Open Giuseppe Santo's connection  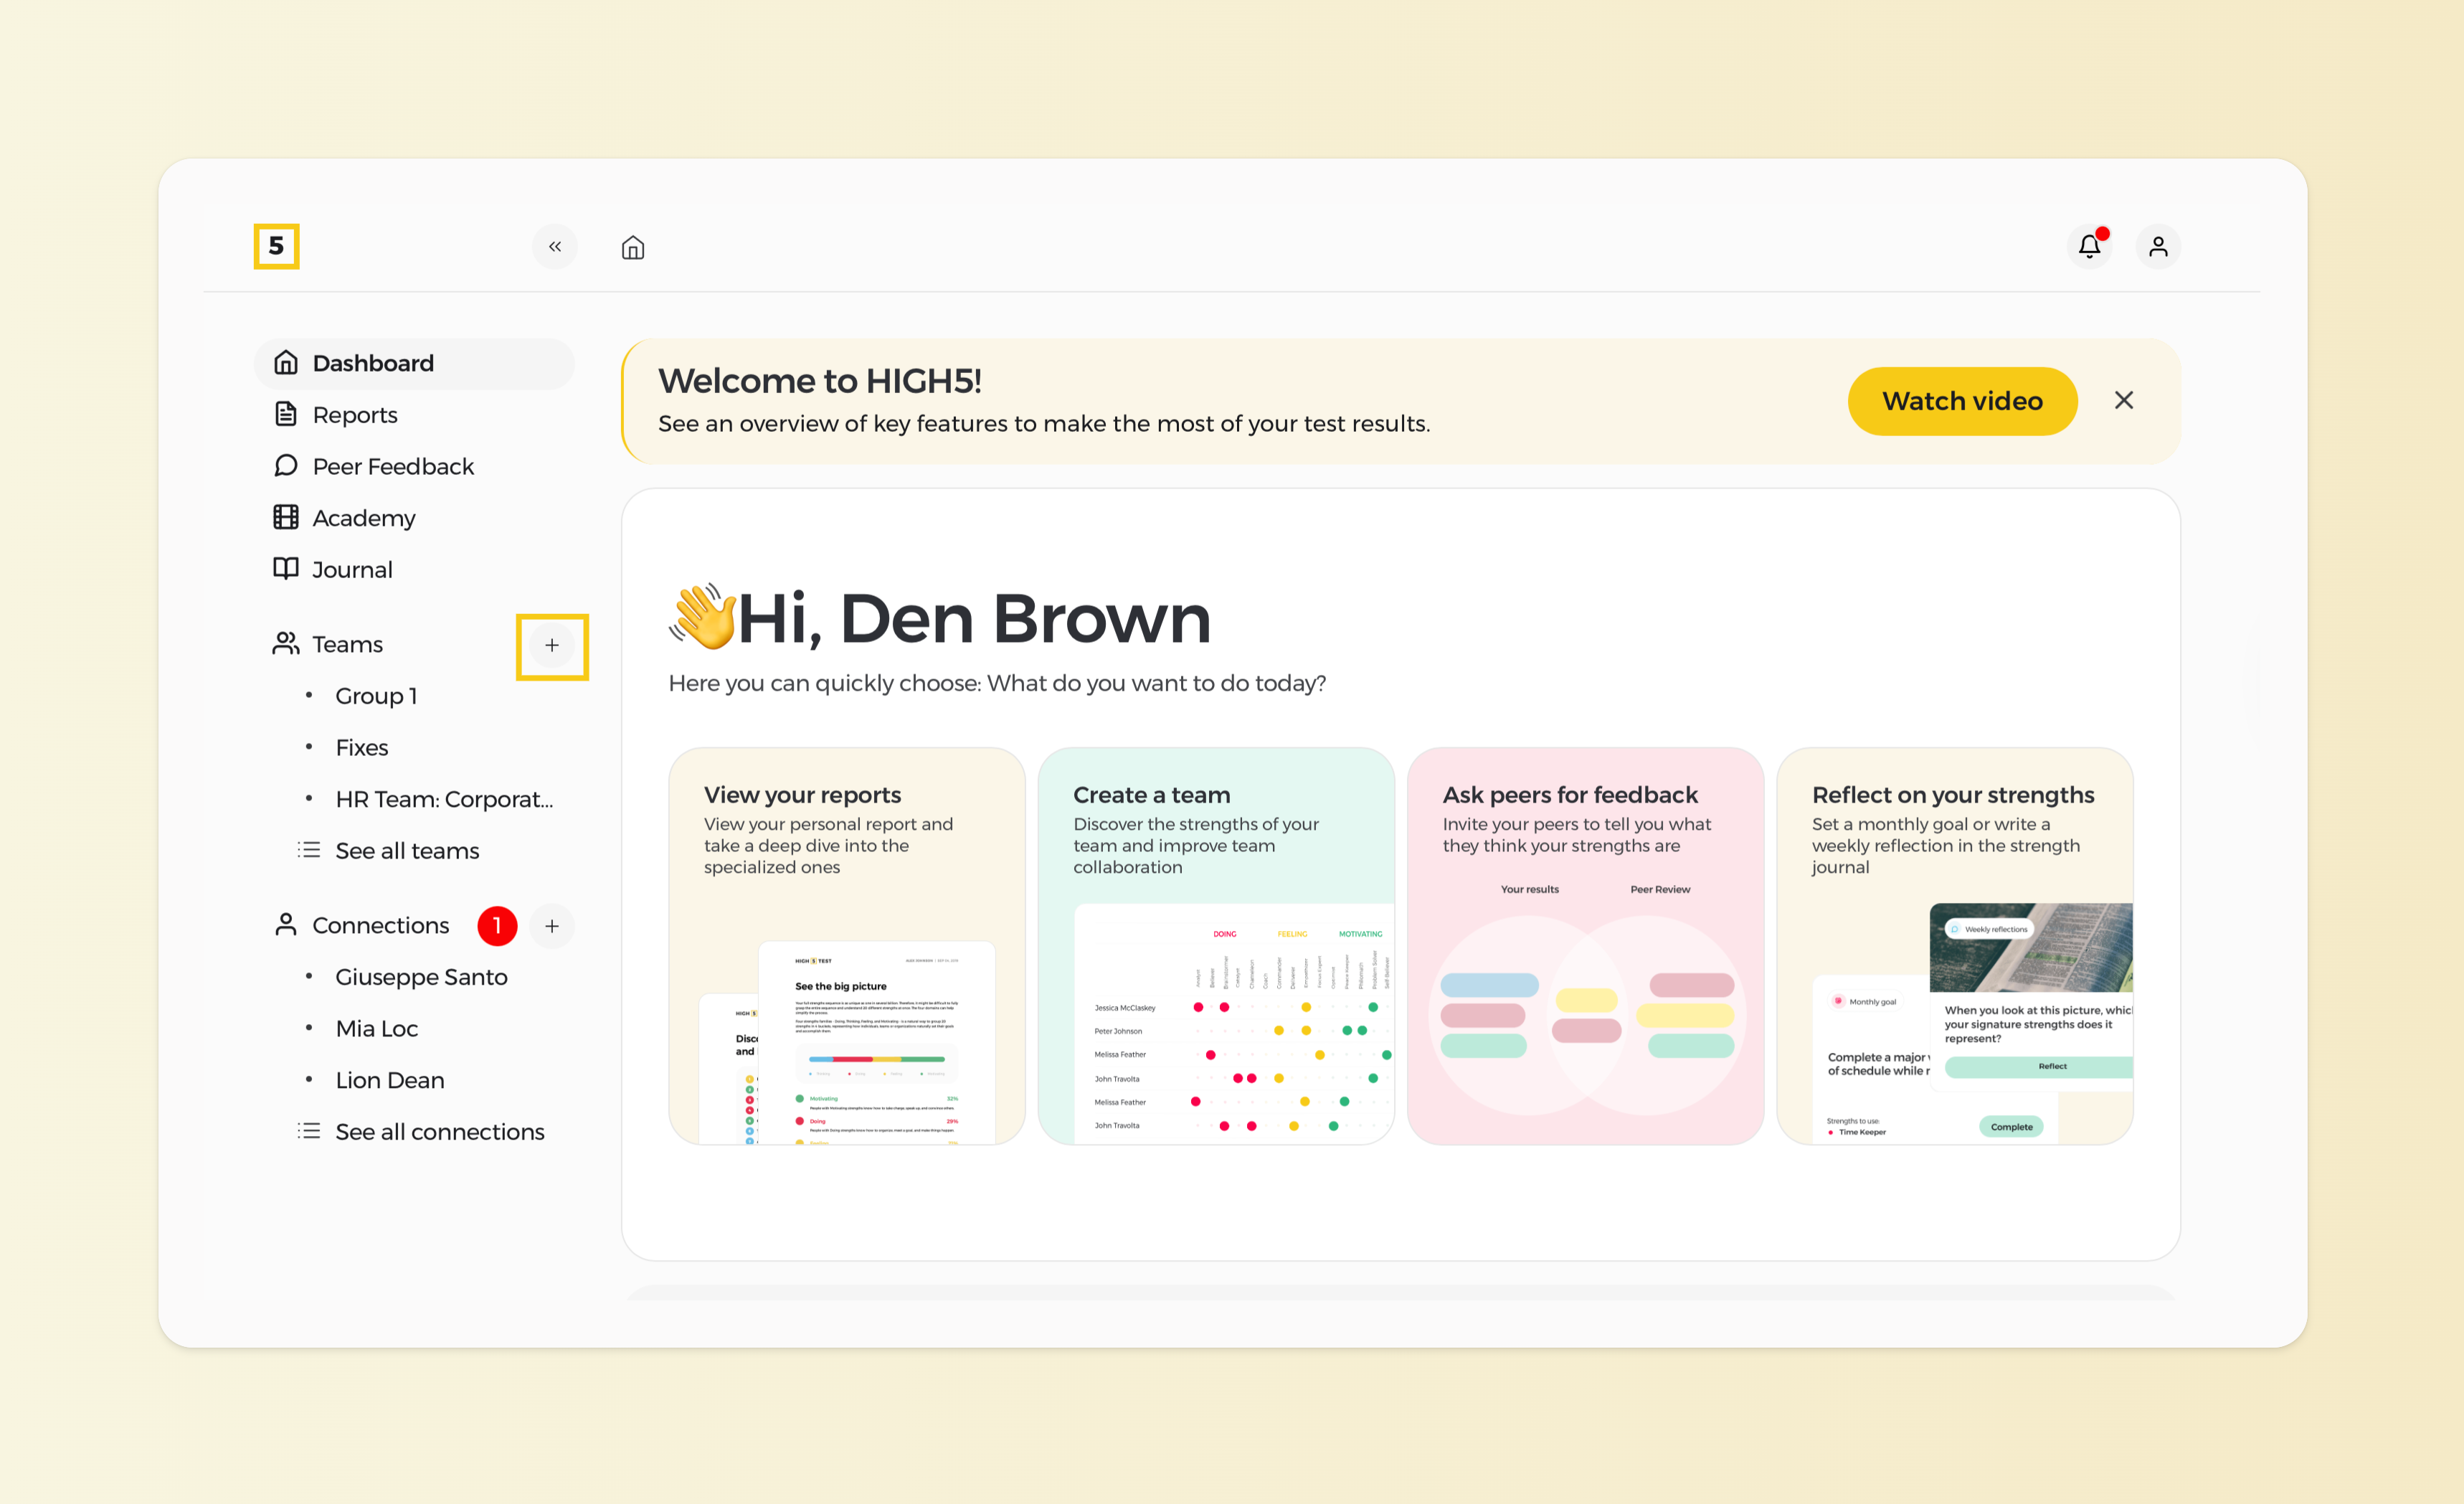click(421, 976)
